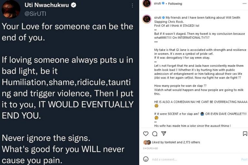Open Uti Nwachukwu's tweet profile picture
Screen dimensions: 248x165
pyautogui.click(x=11, y=9)
